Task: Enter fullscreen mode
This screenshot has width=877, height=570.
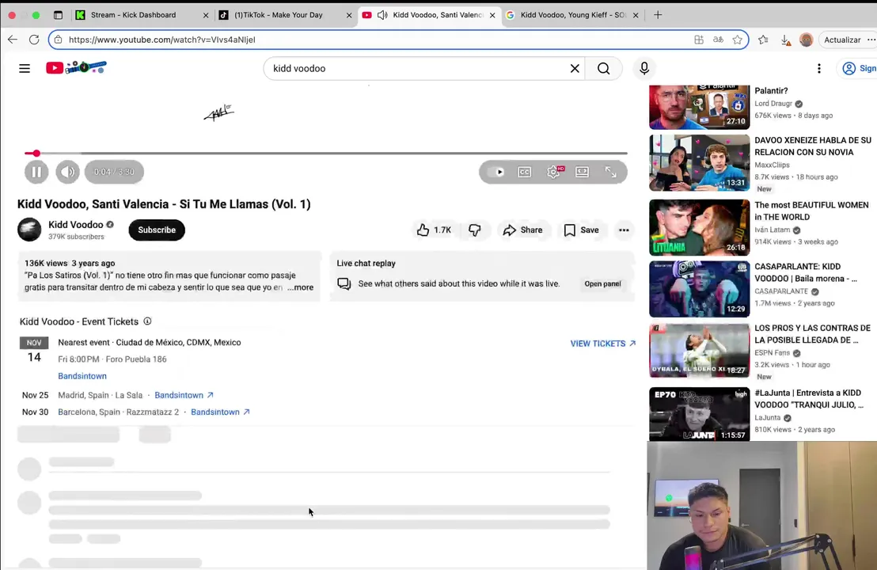Action: point(611,172)
